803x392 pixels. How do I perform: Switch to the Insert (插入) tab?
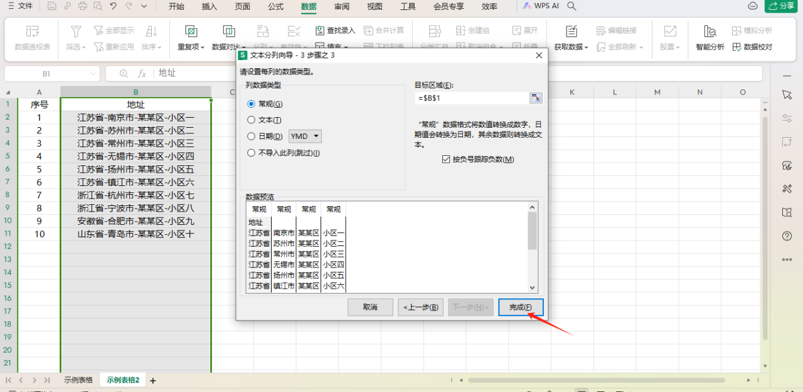pyautogui.click(x=210, y=6)
